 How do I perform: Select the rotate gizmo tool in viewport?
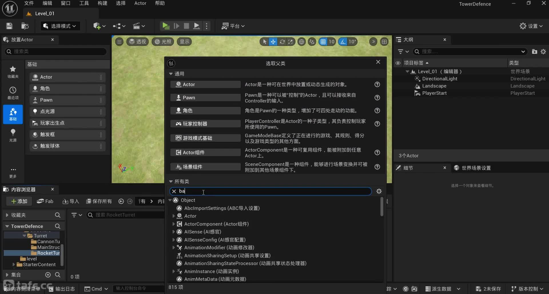pyautogui.click(x=282, y=42)
